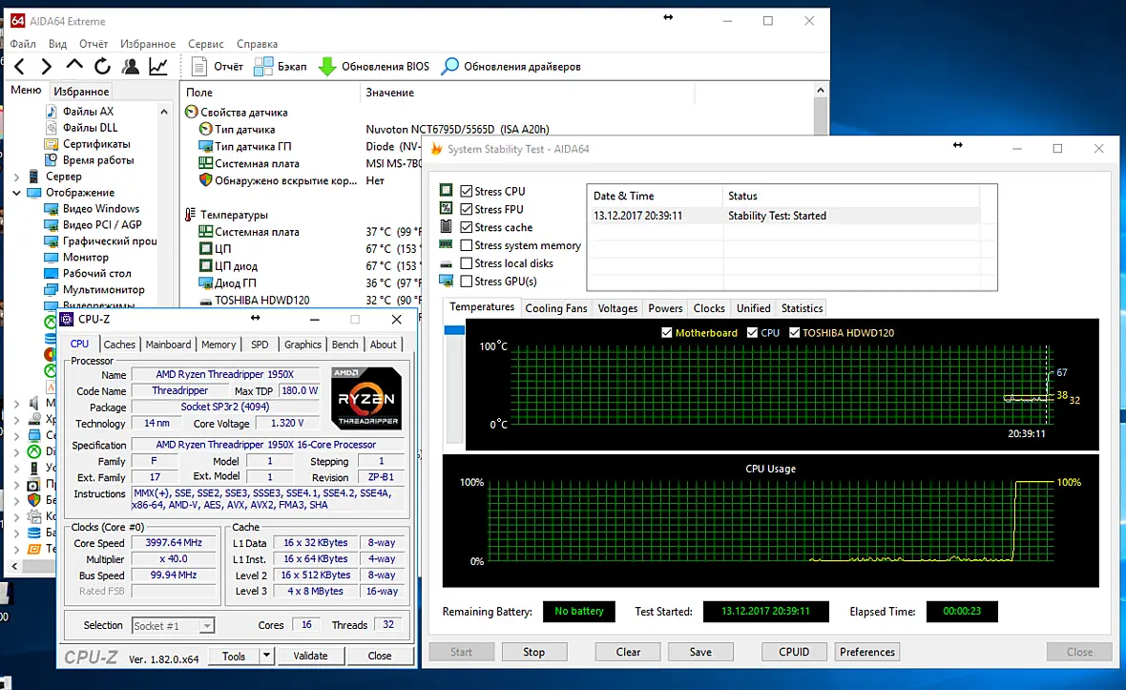1126x690 pixels.
Task: Select Рабочий стол tree item
Action: [x=96, y=274]
